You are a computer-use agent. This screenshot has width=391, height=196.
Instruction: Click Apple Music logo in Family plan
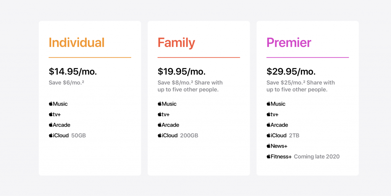point(167,104)
